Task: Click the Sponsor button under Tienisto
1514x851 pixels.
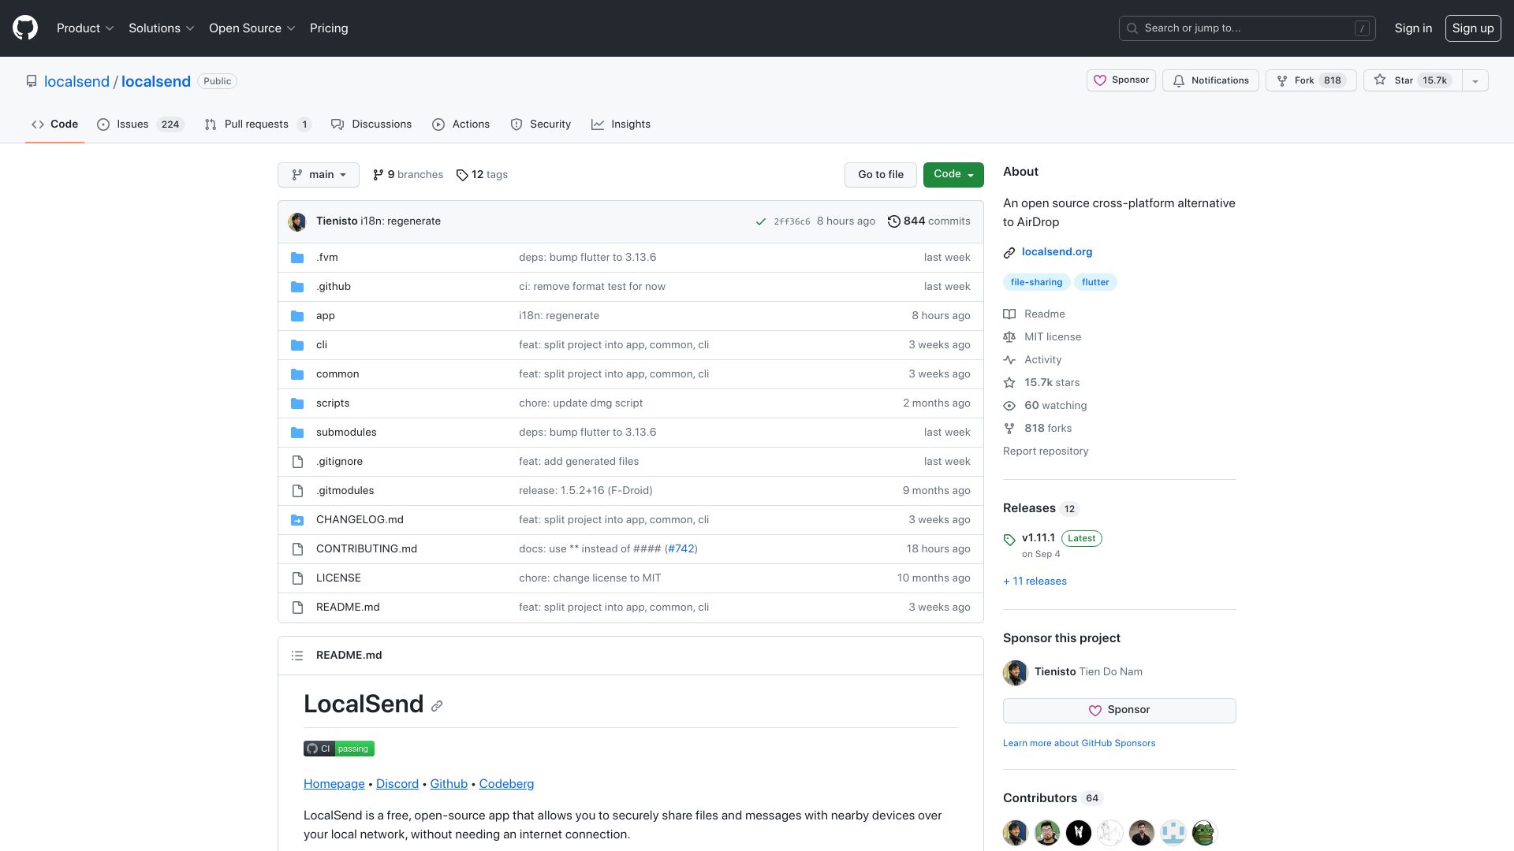Action: point(1120,711)
